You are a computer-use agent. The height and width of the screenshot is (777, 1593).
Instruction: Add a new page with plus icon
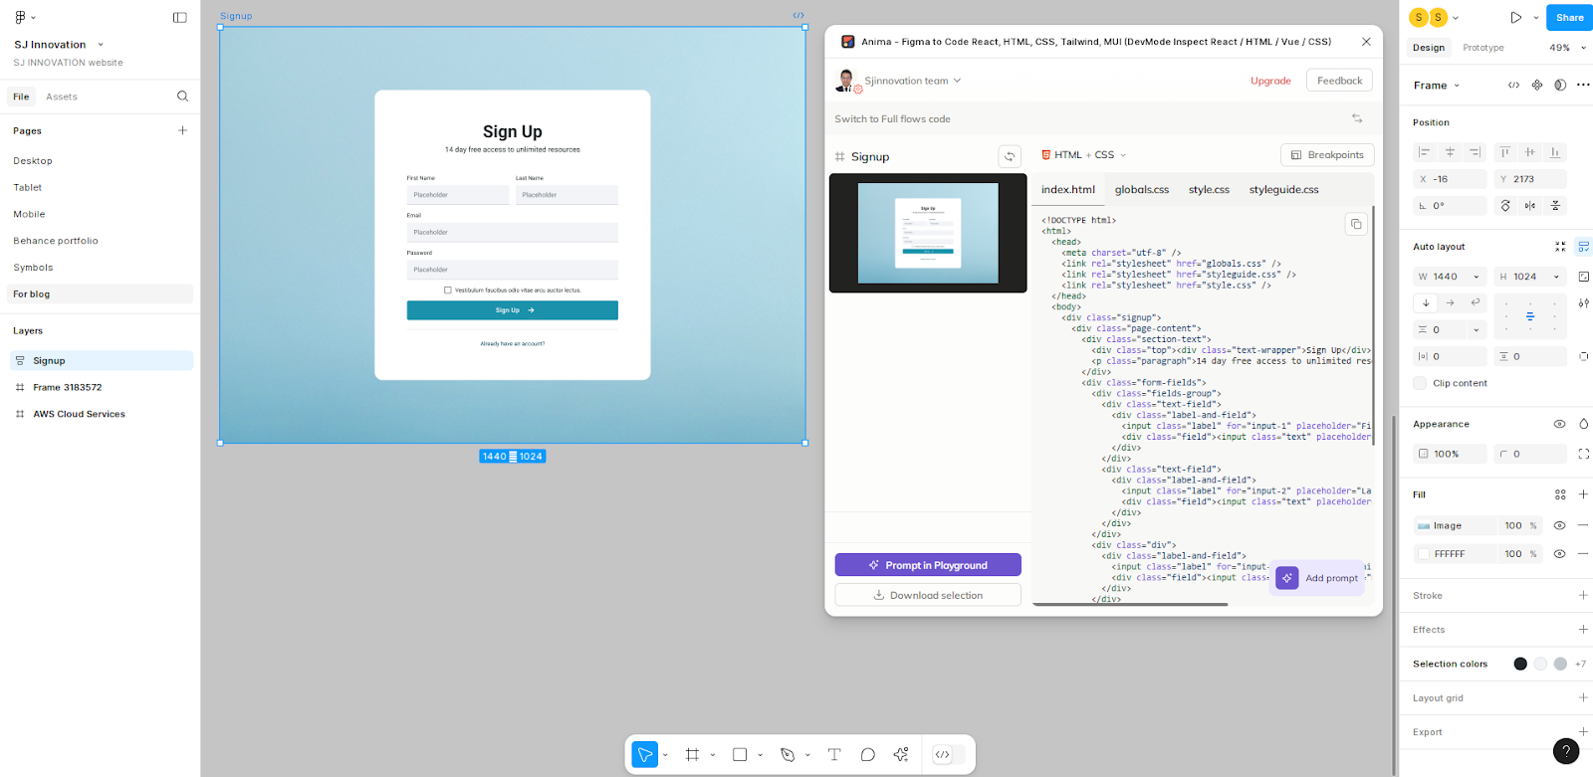tap(182, 130)
